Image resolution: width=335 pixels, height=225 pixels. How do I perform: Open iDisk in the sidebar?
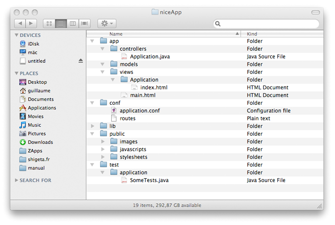point(33,43)
